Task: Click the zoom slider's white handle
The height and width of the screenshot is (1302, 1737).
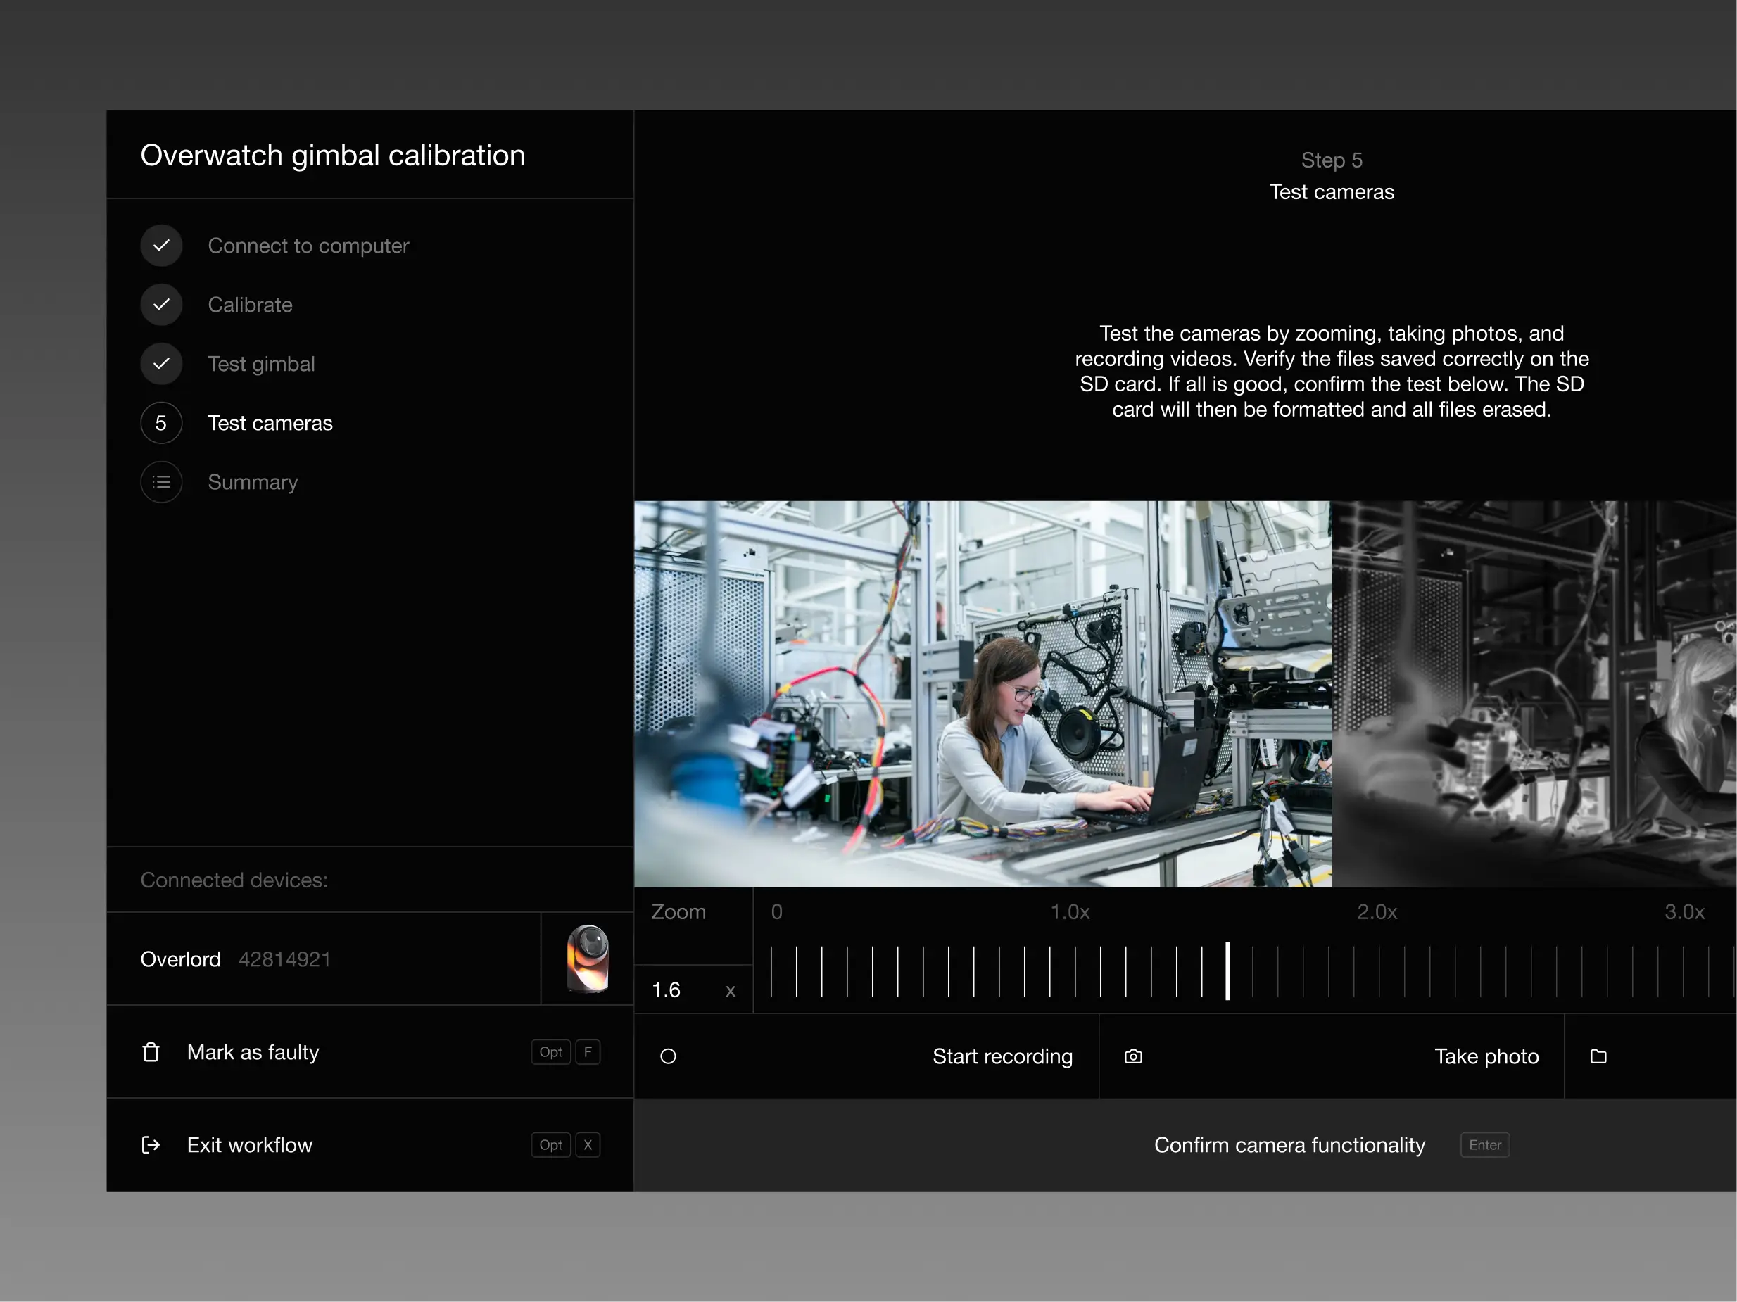Action: [x=1227, y=971]
